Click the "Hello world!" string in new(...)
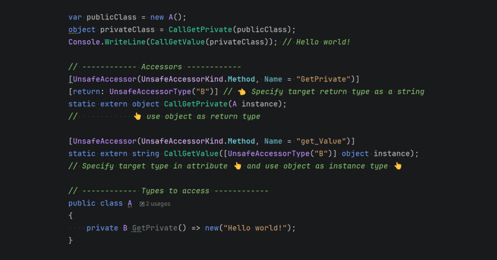Screen dimensions: 497x260 pyautogui.click(x=255, y=228)
